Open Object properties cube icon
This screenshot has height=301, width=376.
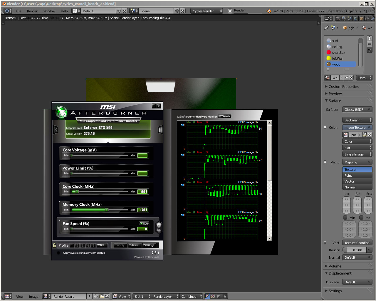(x=361, y=19)
